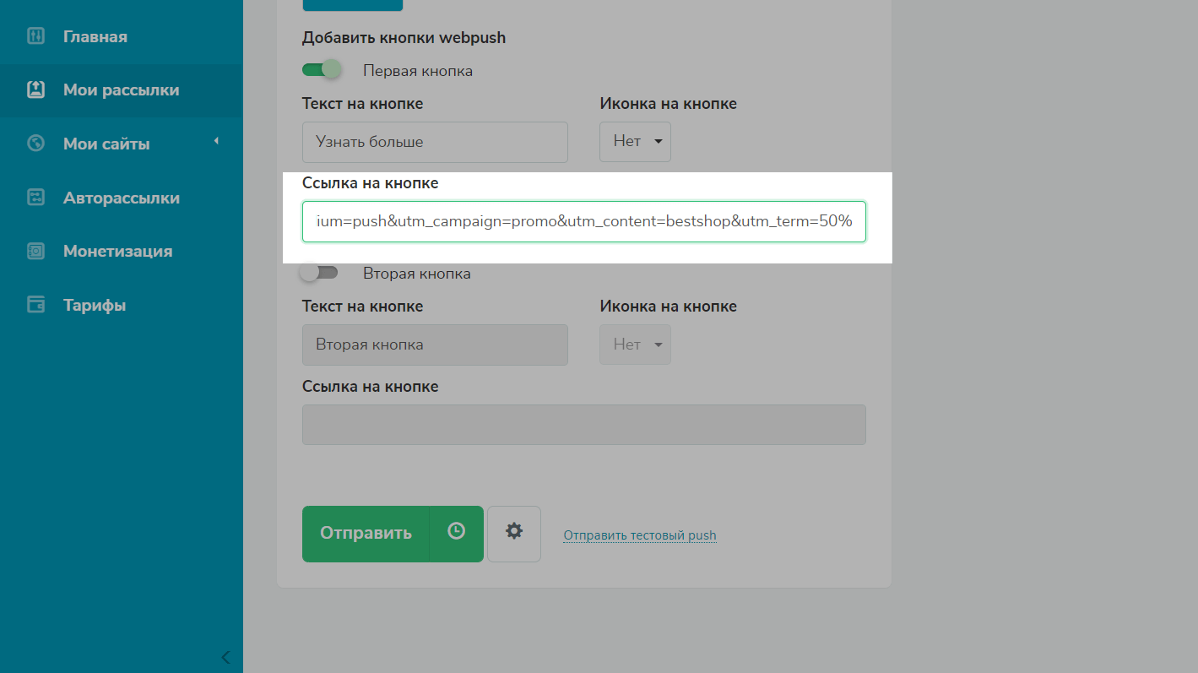Click the Главная sidebar icon
Viewport: 1198px width, 673px height.
tap(35, 36)
